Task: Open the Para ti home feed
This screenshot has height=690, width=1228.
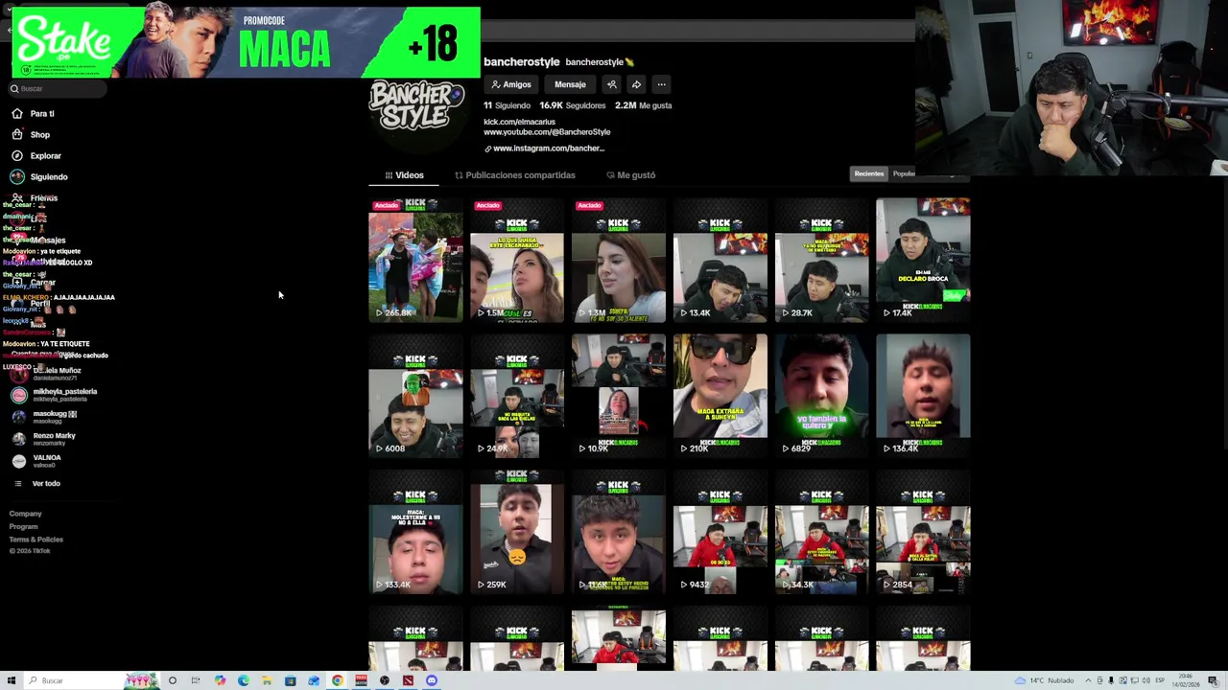Action: (34, 113)
